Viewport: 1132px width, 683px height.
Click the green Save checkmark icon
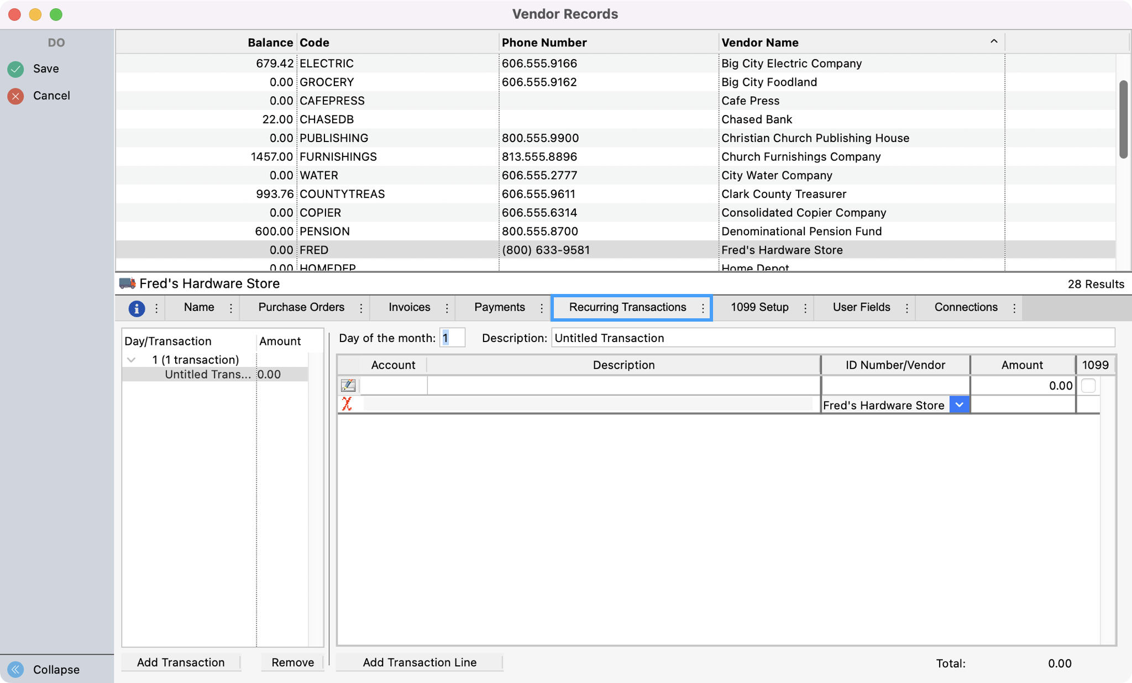click(15, 69)
